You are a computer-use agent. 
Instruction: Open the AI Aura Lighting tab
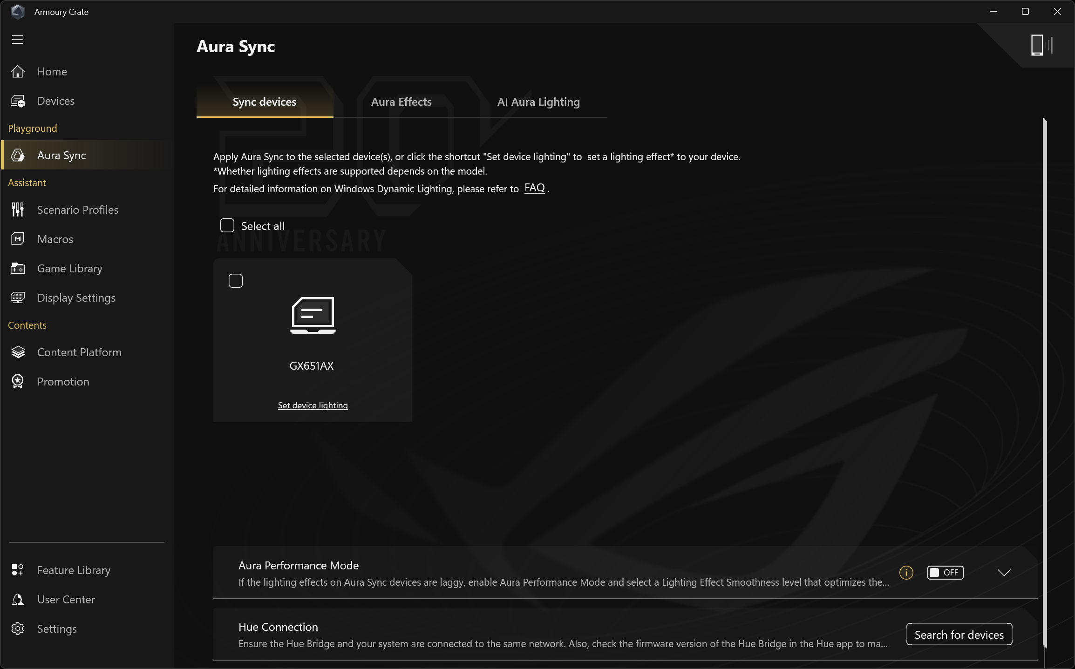[x=538, y=101]
